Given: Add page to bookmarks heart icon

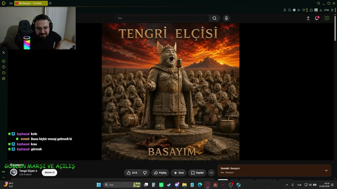Looking at the screenshot, I should [304, 10].
